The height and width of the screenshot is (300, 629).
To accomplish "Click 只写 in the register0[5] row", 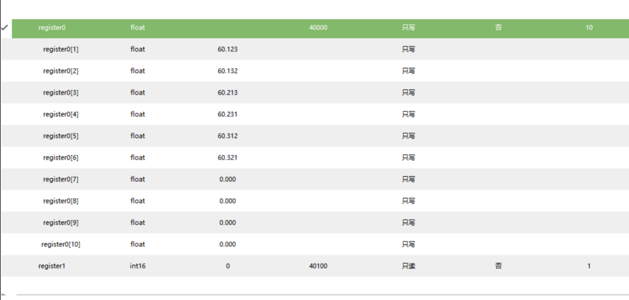I will pyautogui.click(x=408, y=136).
